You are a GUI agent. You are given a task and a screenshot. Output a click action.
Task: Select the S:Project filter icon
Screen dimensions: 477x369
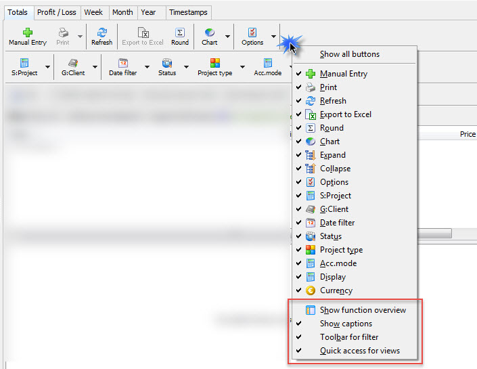pos(24,63)
